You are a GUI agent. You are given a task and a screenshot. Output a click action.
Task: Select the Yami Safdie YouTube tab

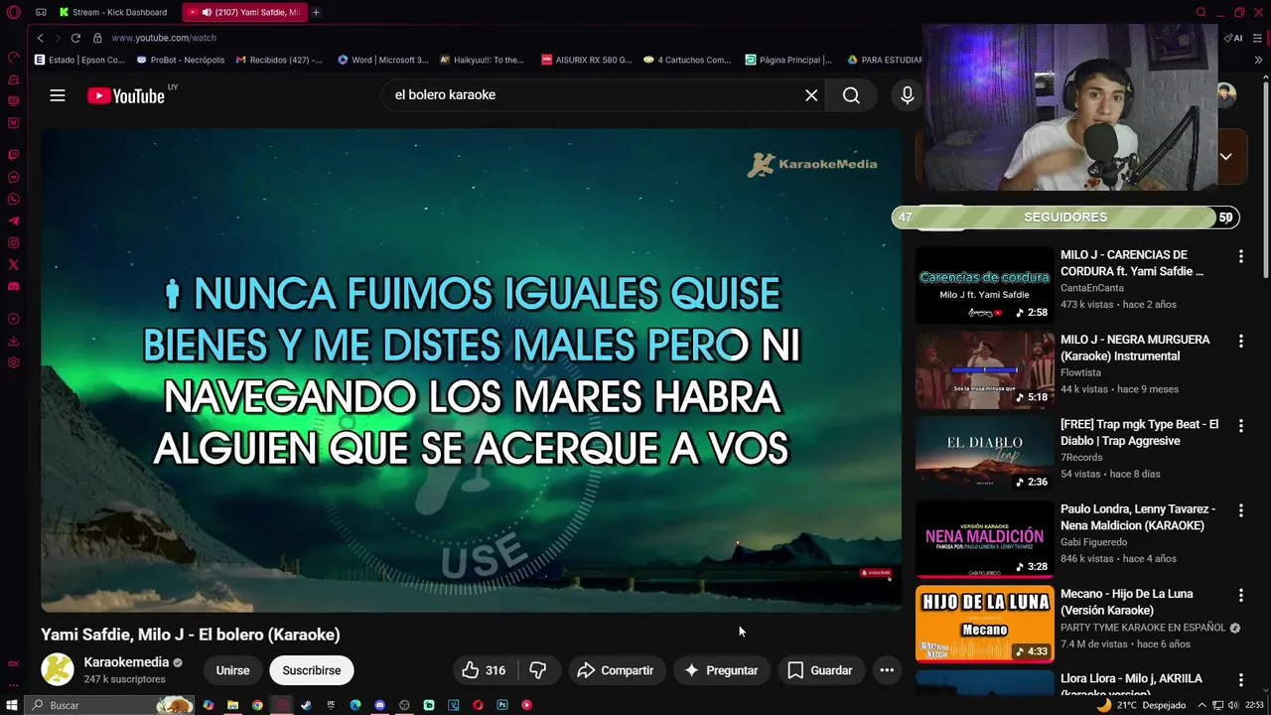tap(245, 12)
